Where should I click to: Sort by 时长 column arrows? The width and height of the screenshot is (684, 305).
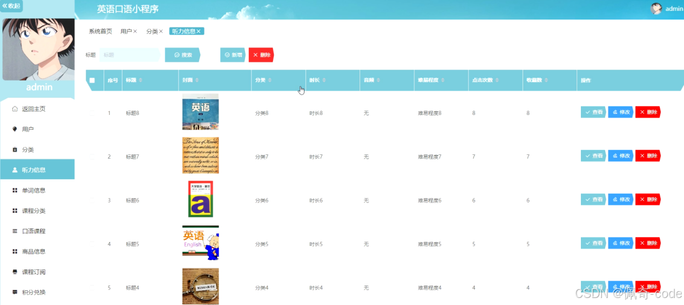pyautogui.click(x=324, y=80)
